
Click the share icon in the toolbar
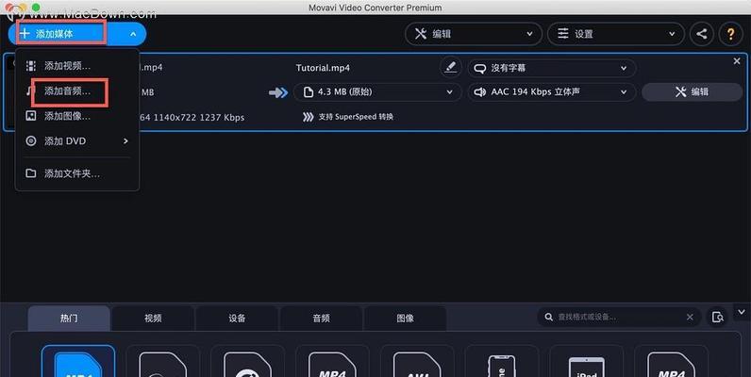tap(702, 34)
